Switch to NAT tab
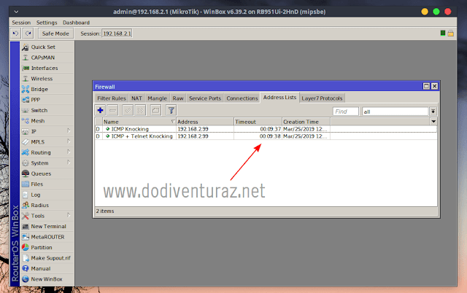 tap(136, 98)
